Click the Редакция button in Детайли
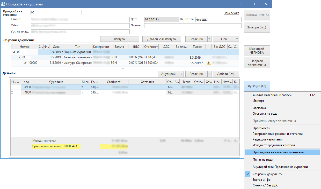This screenshot has width=321, height=189. click(x=196, y=74)
